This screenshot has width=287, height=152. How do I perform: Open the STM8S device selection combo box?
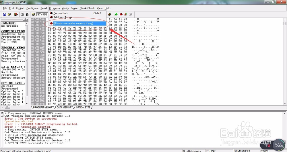click(42, 14)
